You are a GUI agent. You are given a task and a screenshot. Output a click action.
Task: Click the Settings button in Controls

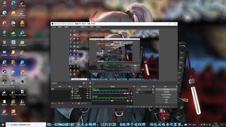[166, 100]
